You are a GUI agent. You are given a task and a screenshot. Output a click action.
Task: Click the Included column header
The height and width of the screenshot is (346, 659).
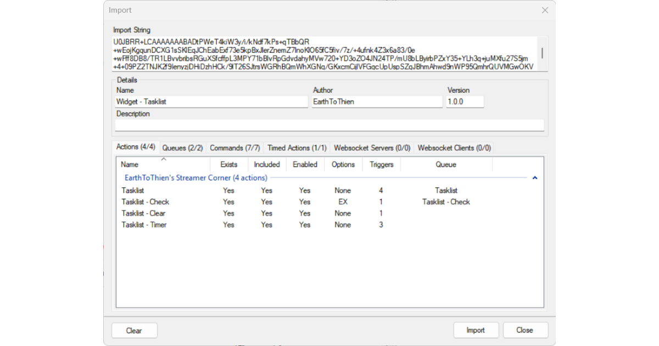point(267,164)
